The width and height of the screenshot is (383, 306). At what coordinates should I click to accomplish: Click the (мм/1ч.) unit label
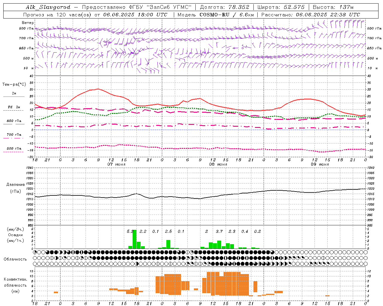(x=15, y=241)
